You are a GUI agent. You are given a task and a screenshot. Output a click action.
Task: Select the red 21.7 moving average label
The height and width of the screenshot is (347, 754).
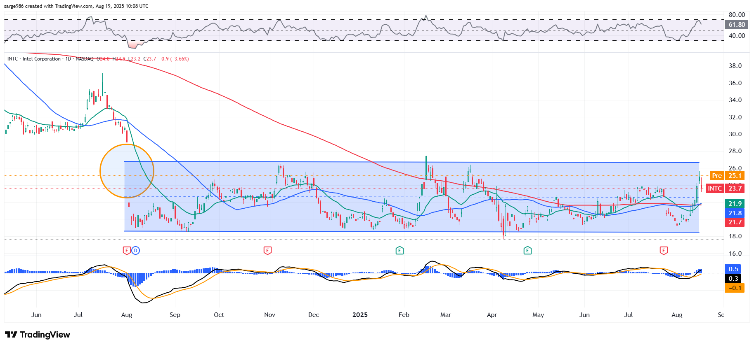[x=735, y=222]
